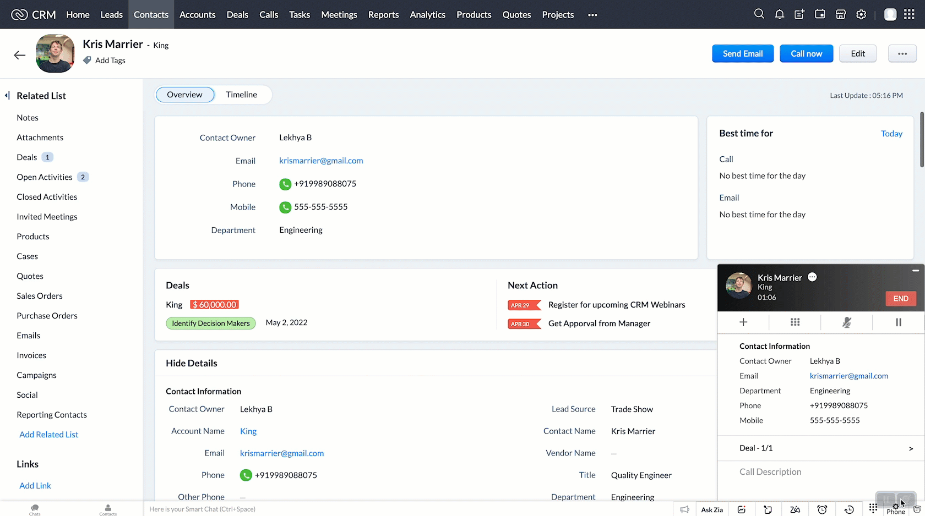
Task: Click Add Related List link
Action: [x=49, y=435]
